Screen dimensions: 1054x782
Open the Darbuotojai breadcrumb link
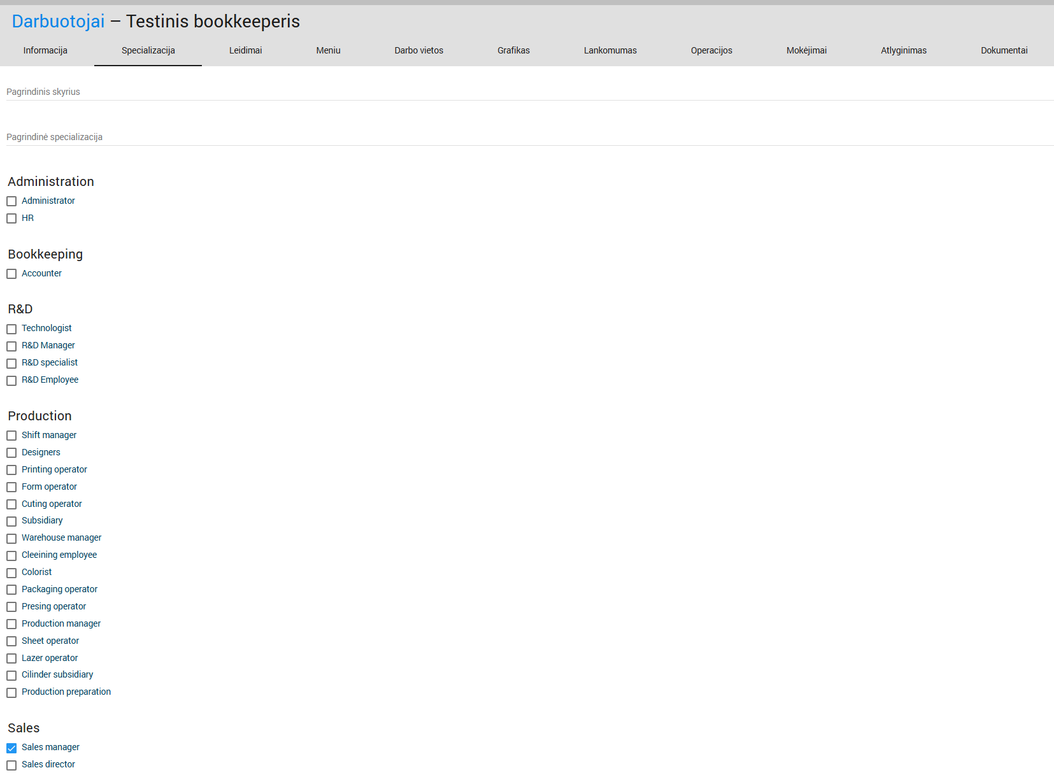(x=58, y=22)
